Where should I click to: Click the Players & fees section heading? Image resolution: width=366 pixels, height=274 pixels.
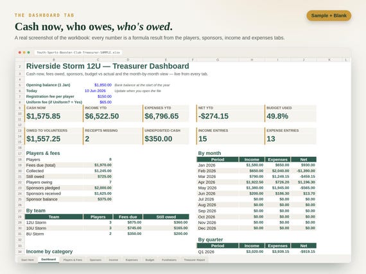coord(43,153)
